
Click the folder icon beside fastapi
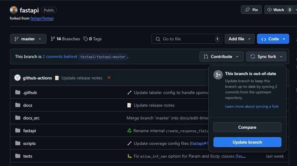point(17,131)
